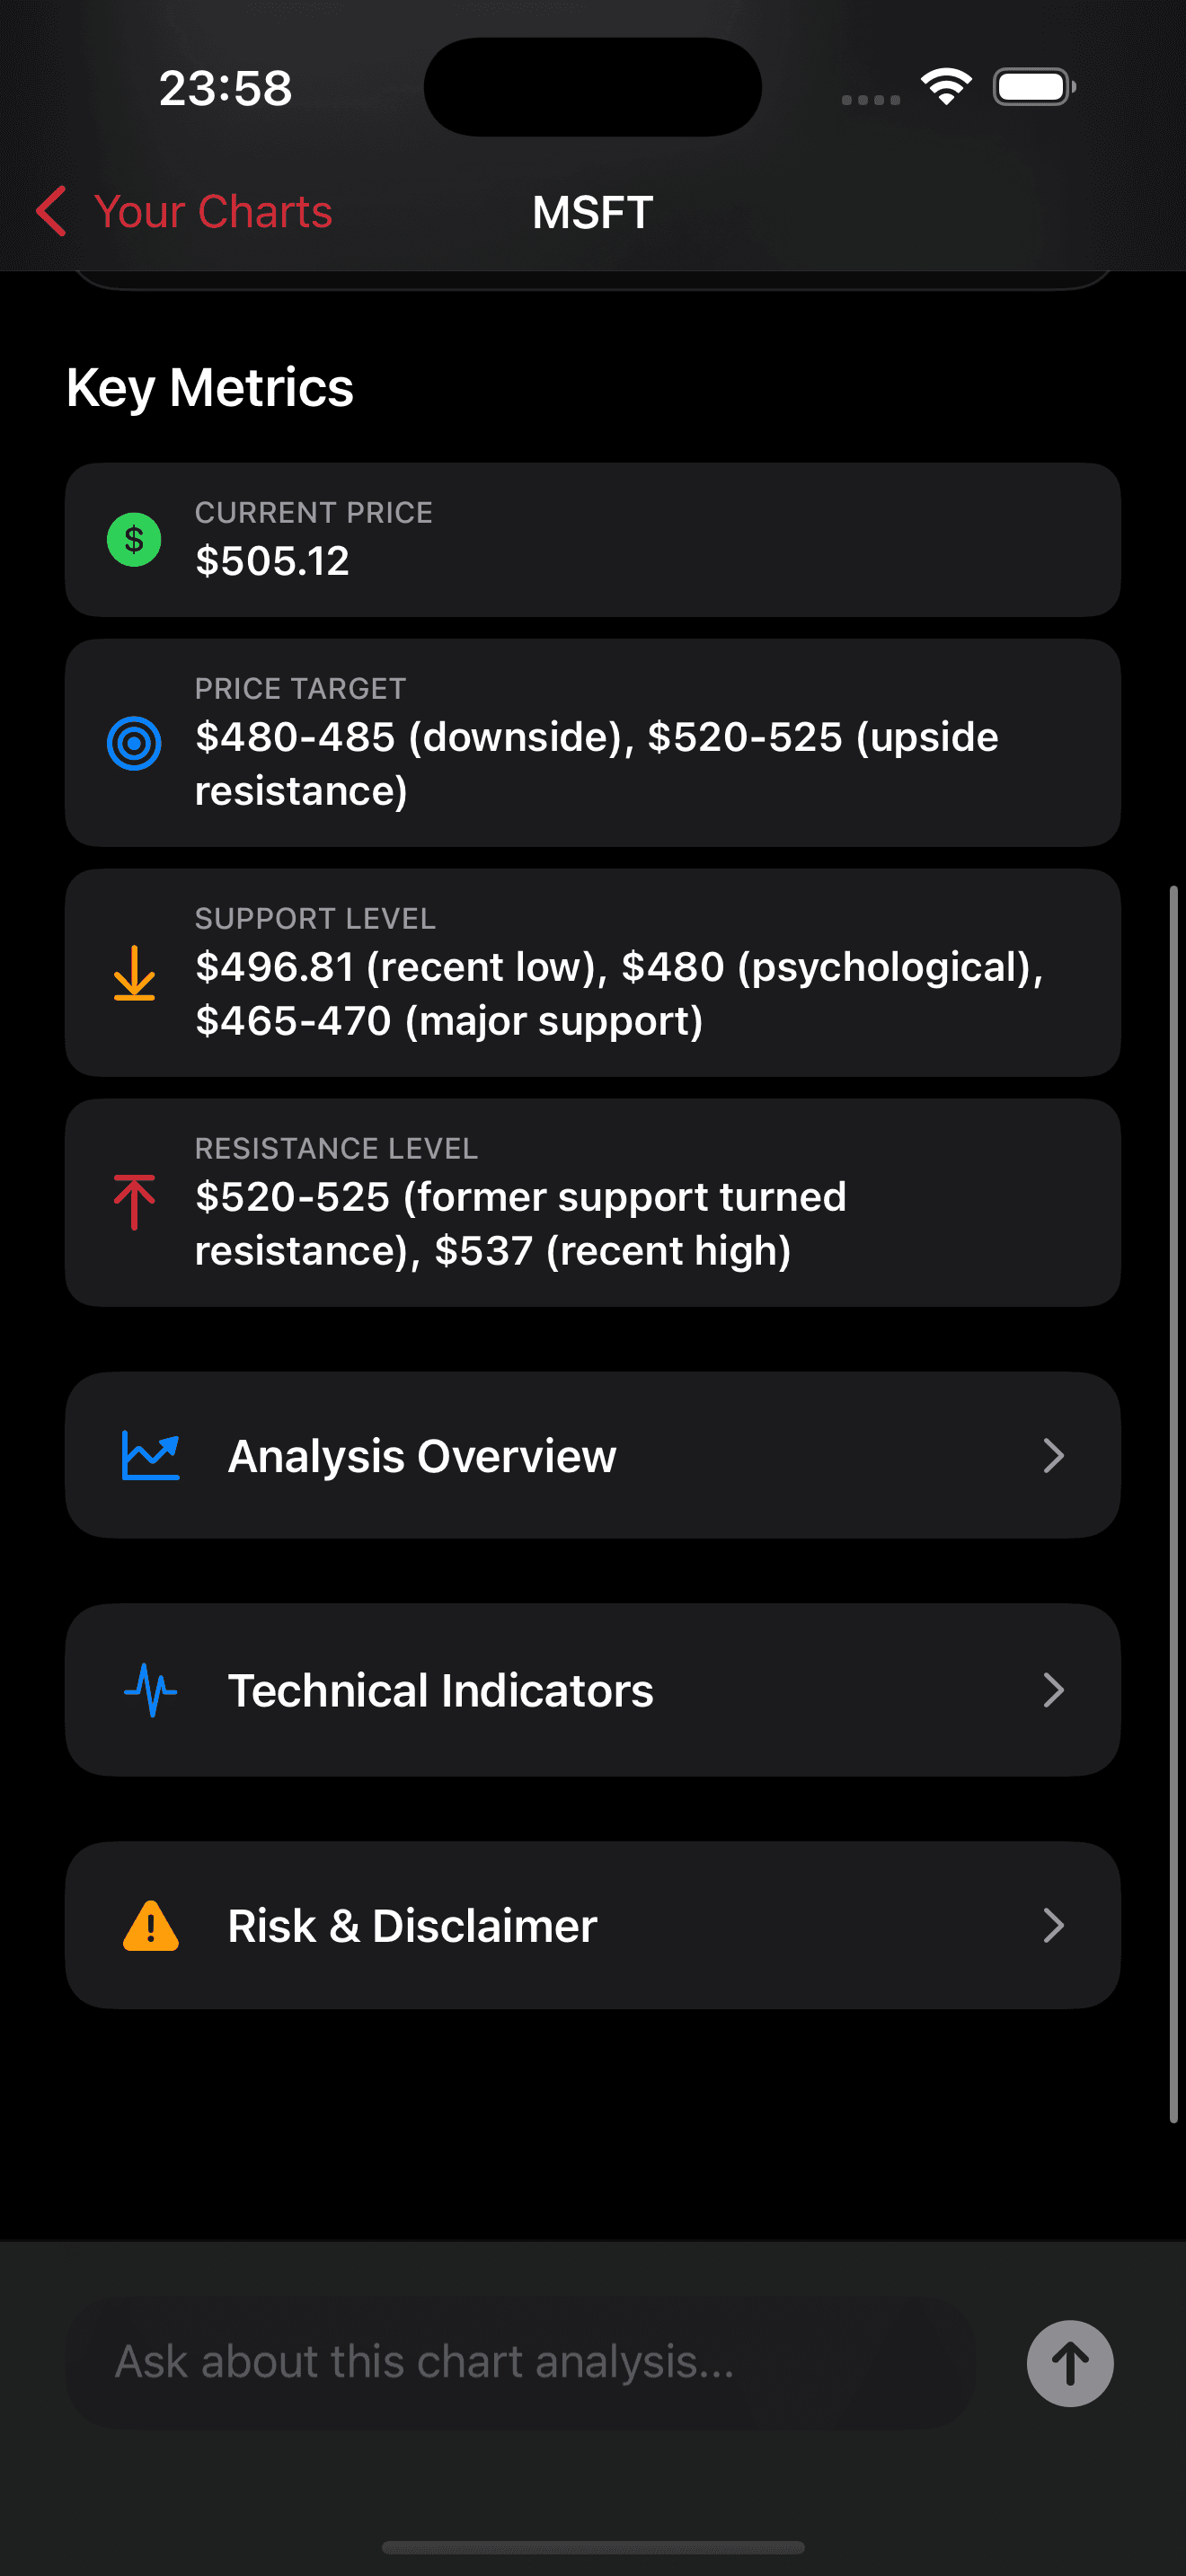Screen dimensions: 1186x2576
Task: Tap the blue price target icon
Action: tap(134, 743)
